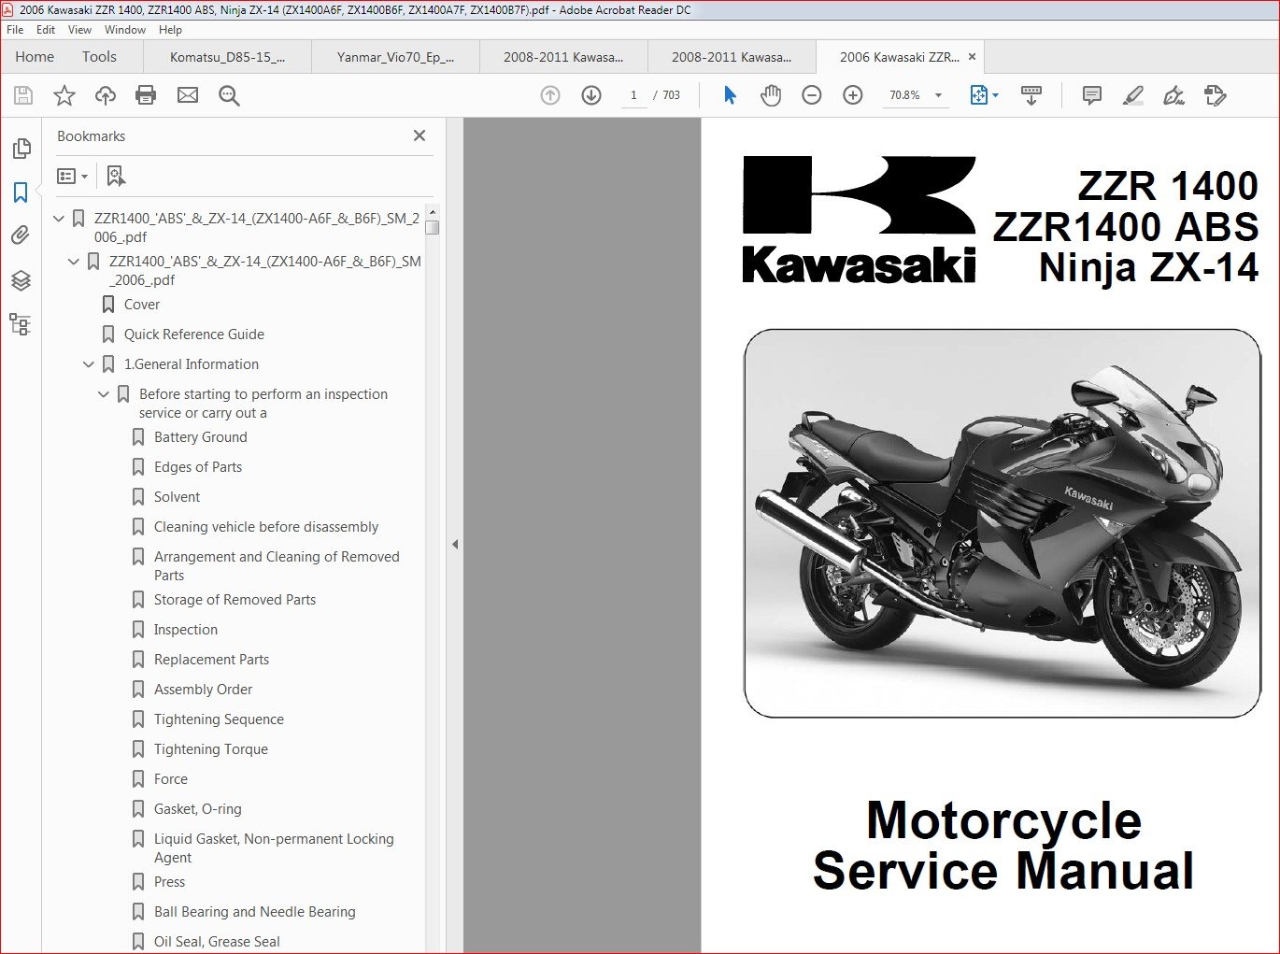
Task: Activate the Hand pan tool
Action: pos(771,95)
